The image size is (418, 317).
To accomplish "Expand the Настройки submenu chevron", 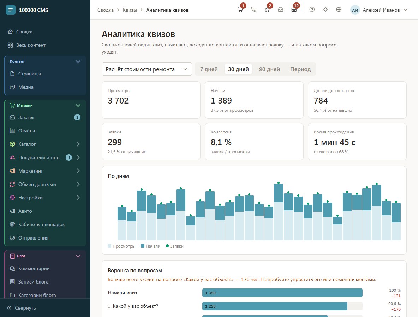I will pos(78,198).
